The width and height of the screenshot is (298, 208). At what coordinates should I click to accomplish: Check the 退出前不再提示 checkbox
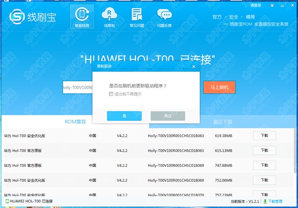tap(111, 94)
